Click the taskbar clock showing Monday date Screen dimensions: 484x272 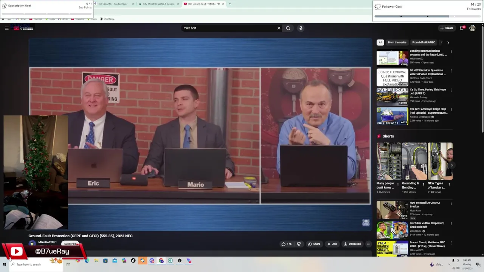467,264
